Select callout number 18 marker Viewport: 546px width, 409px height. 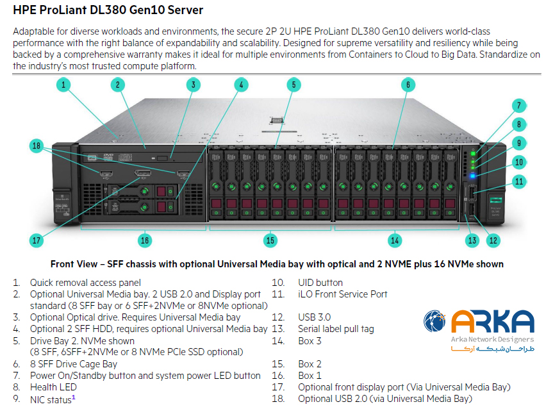point(37,146)
